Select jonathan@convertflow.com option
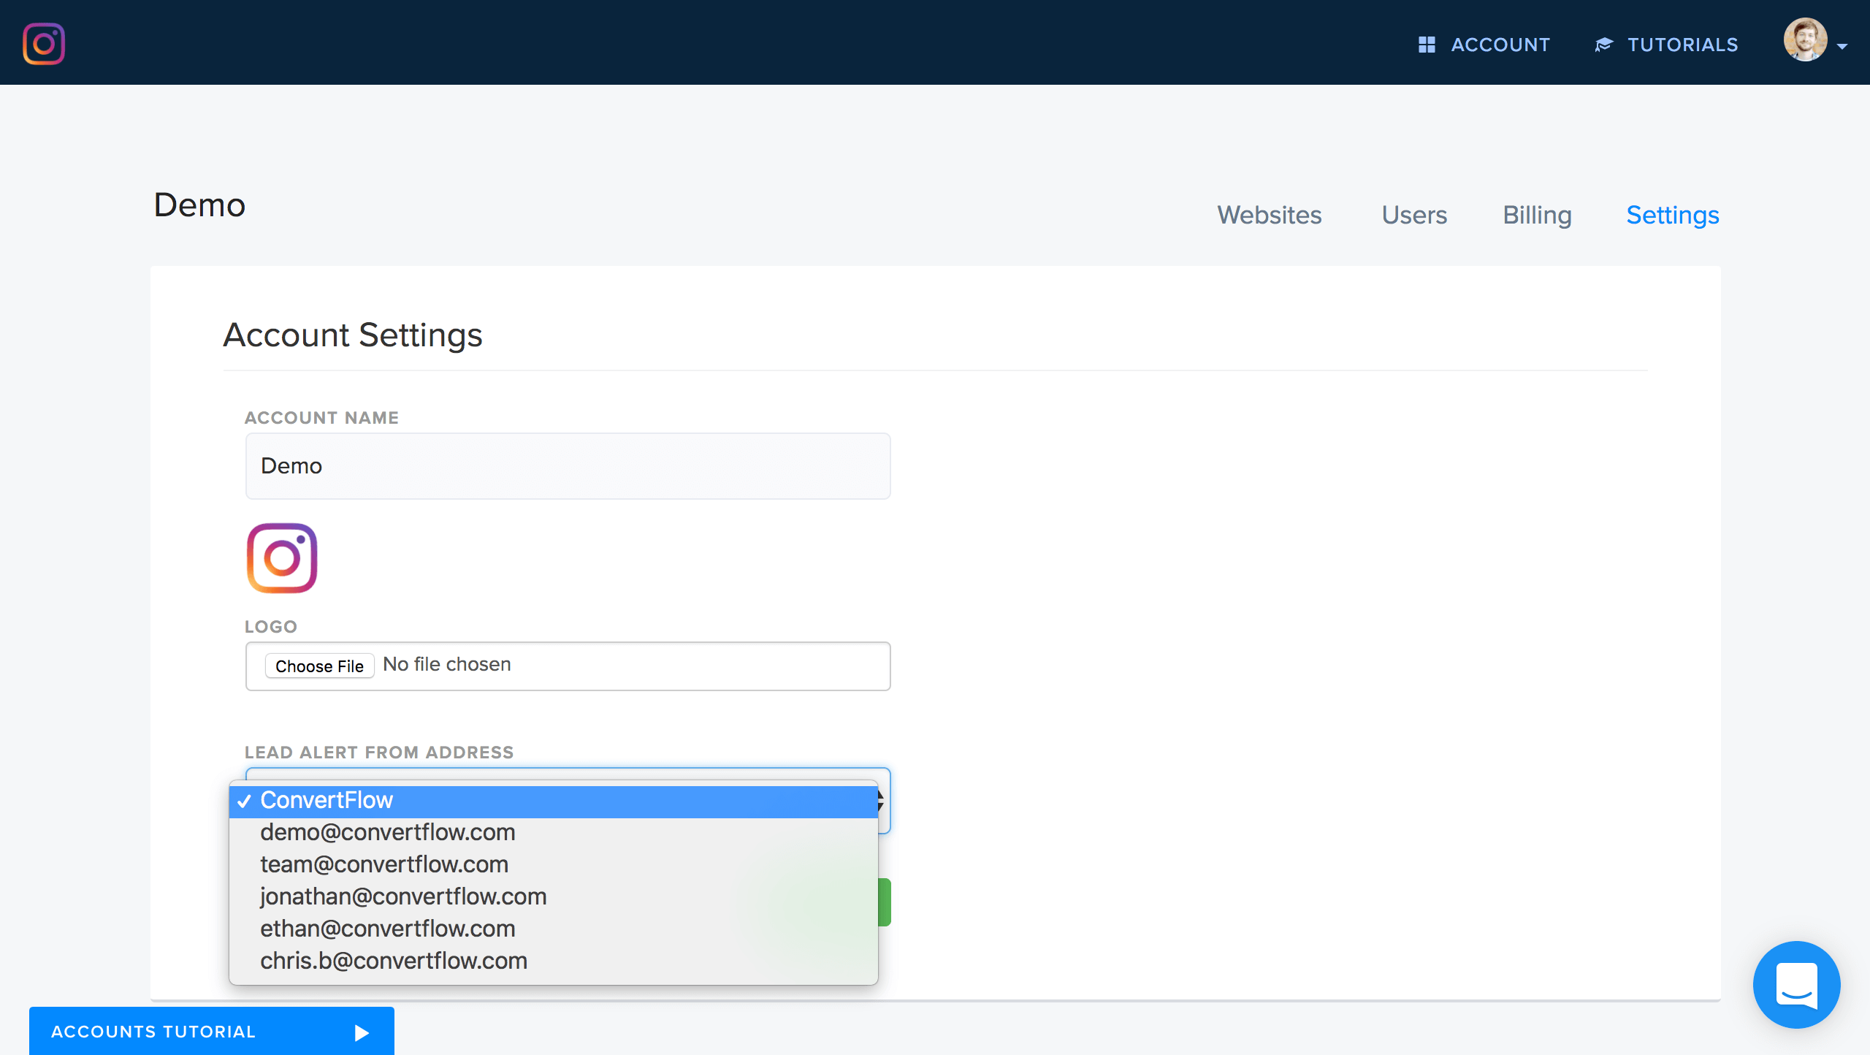Viewport: 1870px width, 1055px height. (403, 897)
